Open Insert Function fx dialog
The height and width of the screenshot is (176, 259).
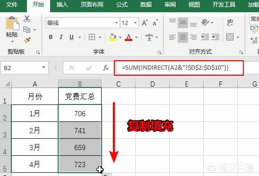[x=106, y=68]
